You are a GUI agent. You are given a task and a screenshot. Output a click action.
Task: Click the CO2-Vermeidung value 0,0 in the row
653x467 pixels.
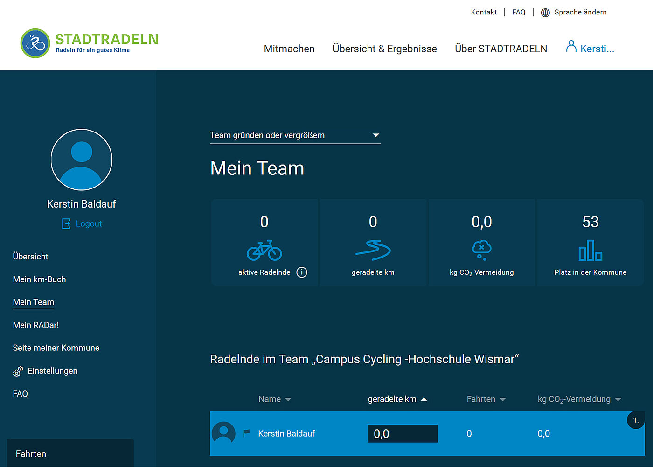coord(544,433)
